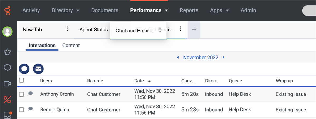The height and width of the screenshot is (119, 316).
Task: Switch to Agent Status tab
Action: (x=93, y=30)
